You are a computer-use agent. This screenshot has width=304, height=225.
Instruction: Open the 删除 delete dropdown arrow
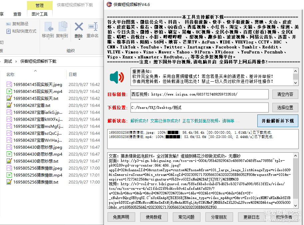pos(79,39)
